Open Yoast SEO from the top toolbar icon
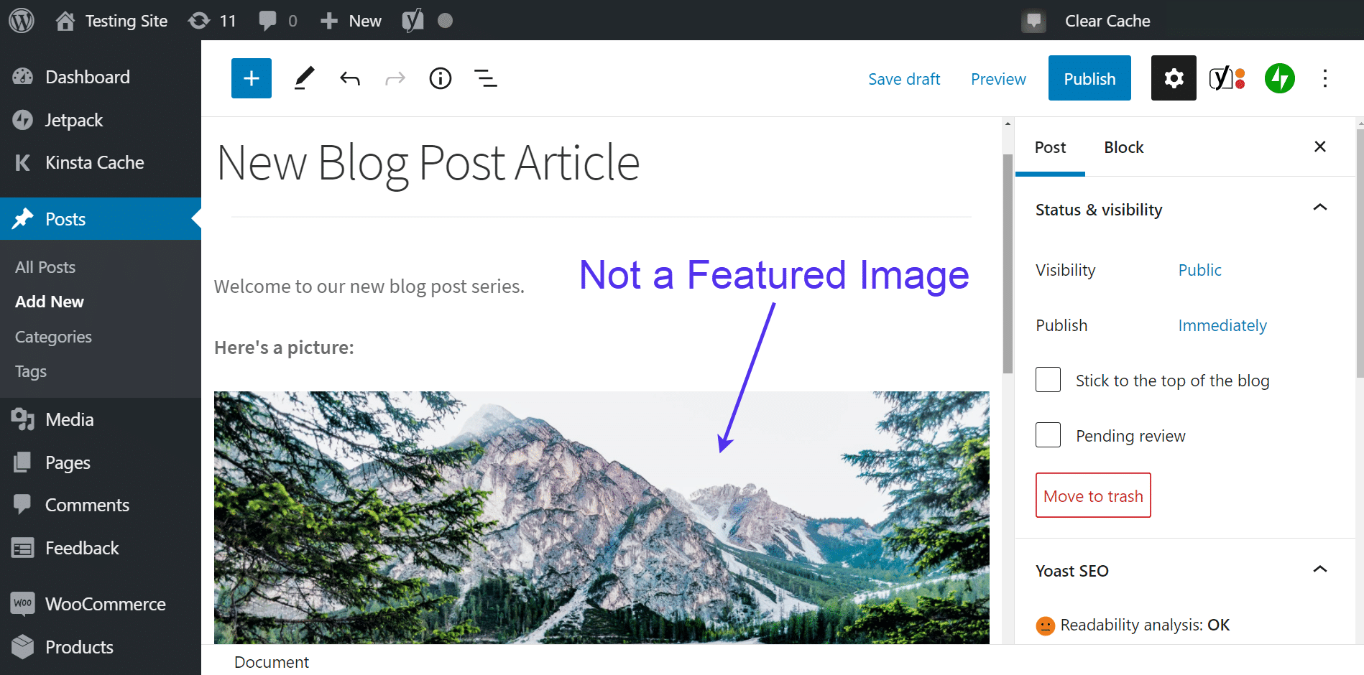This screenshot has width=1364, height=675. tap(1226, 78)
